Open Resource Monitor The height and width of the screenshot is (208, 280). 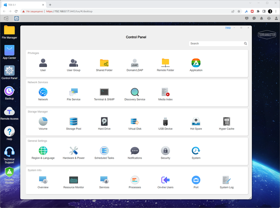[x=73, y=182]
